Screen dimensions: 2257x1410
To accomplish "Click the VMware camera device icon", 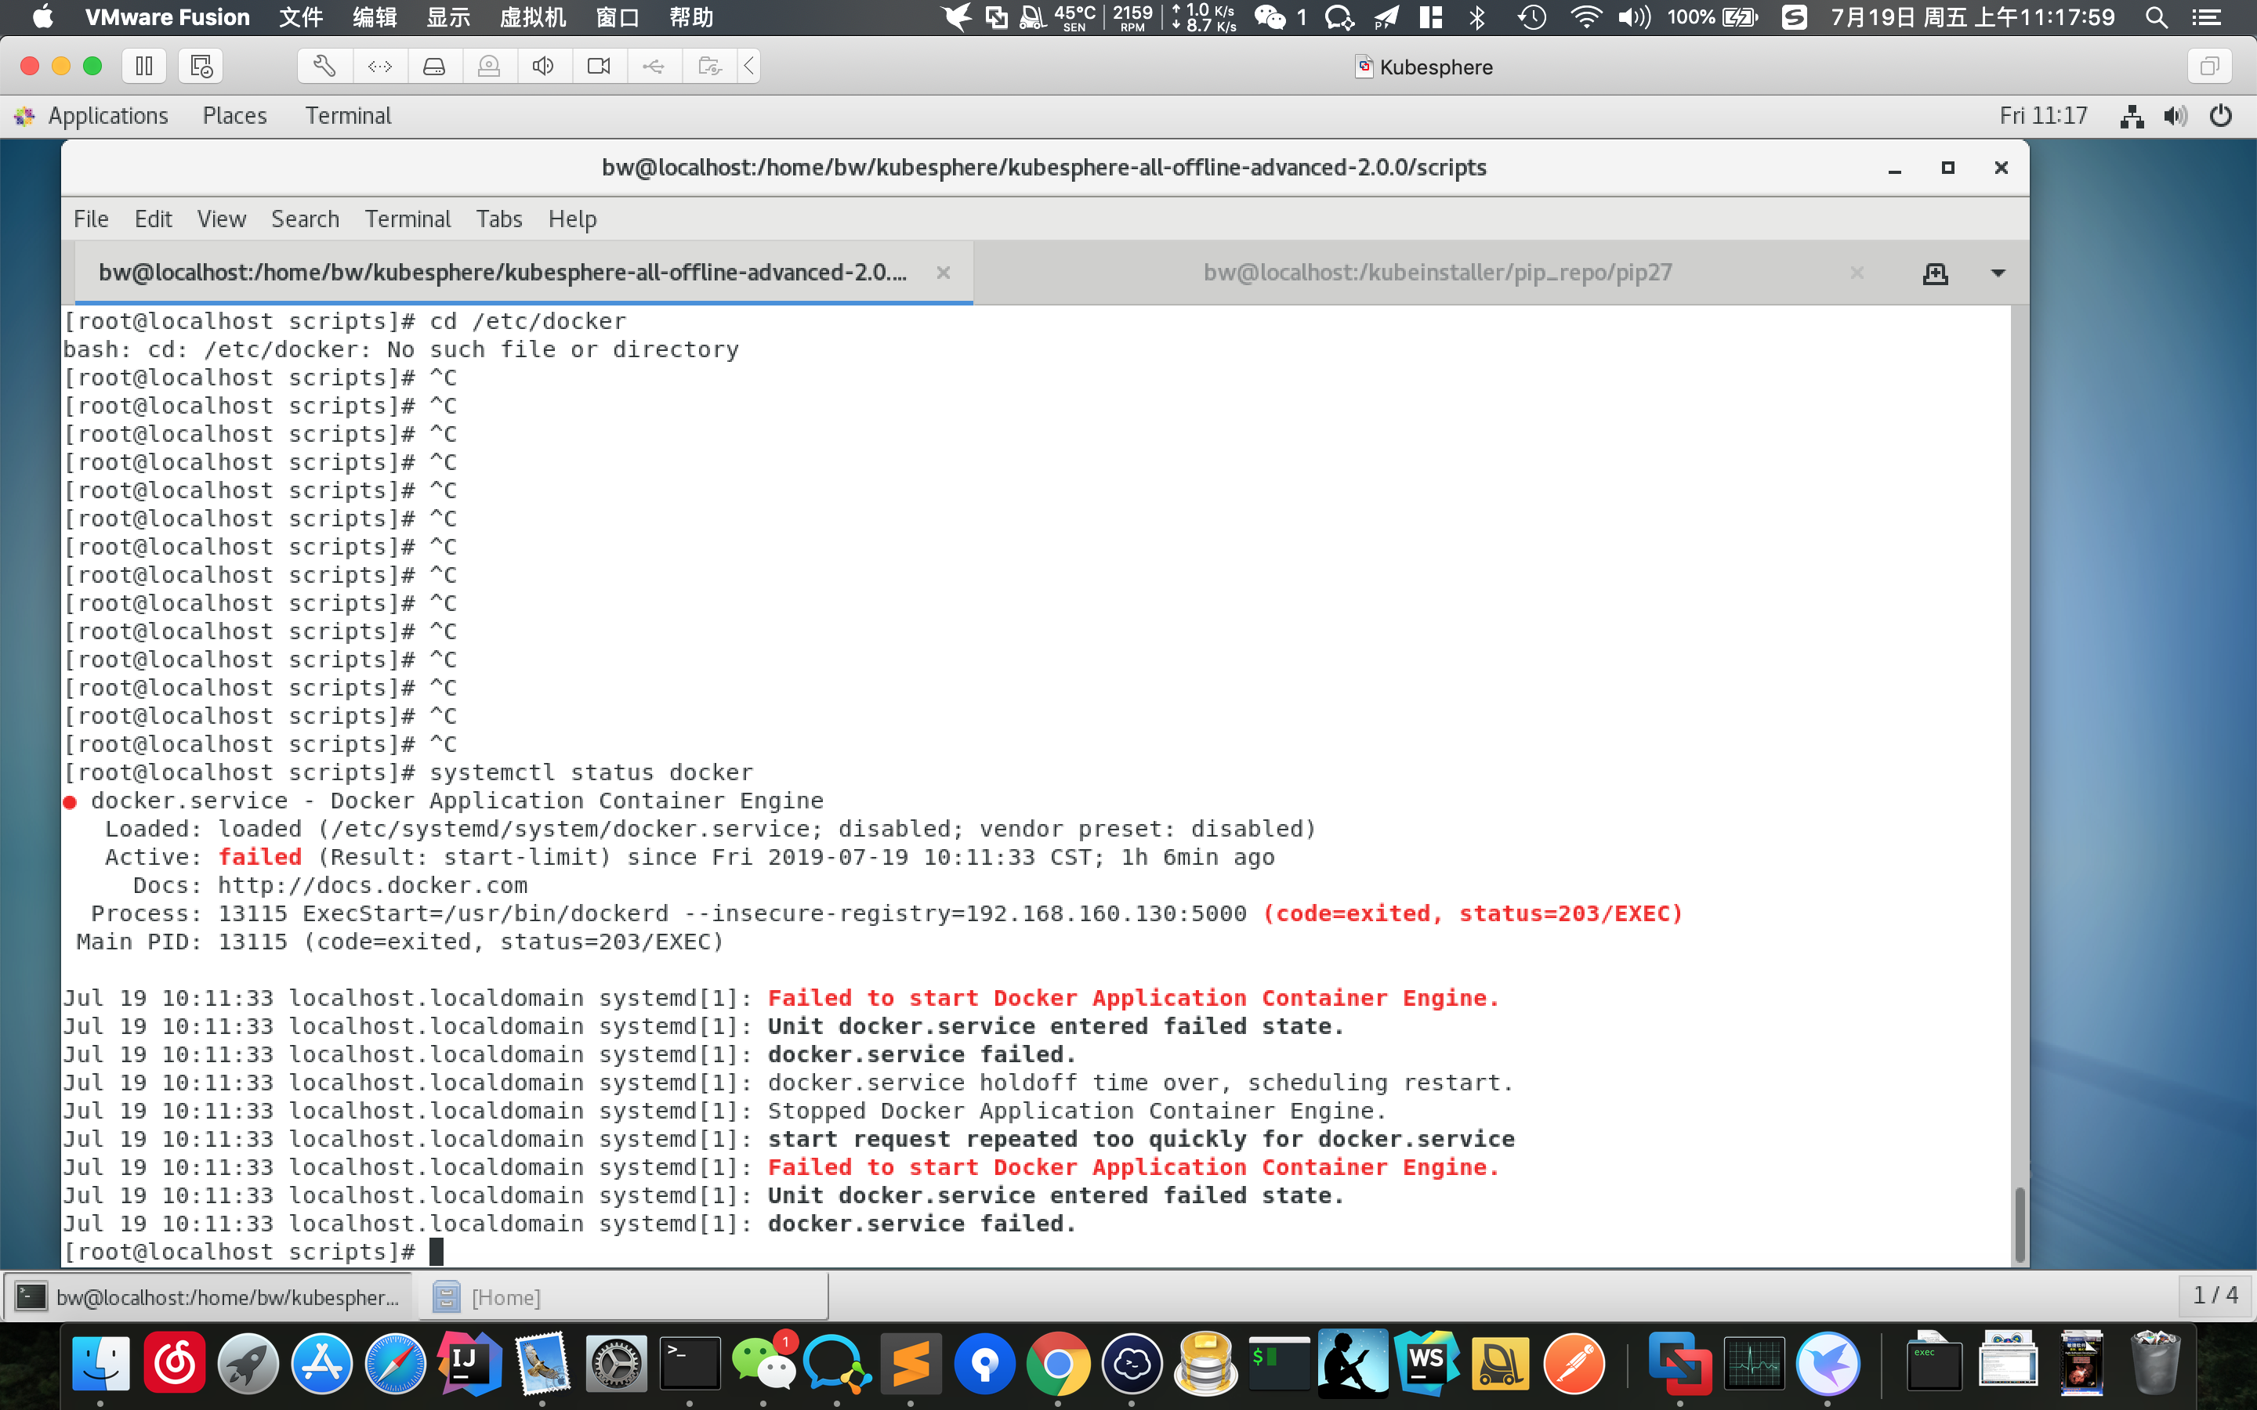I will [x=599, y=67].
